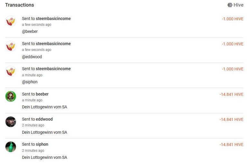Open the eddwood recipient link
Viewport: 247px width, 163px height.
(44, 119)
